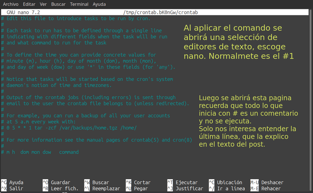Image resolution: width=313 pixels, height=193 pixels.
Task: Open the Archivo menu
Action: (11, 4)
